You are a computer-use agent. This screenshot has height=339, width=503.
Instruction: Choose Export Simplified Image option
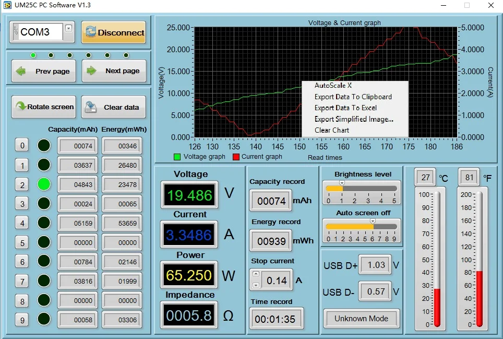point(355,119)
